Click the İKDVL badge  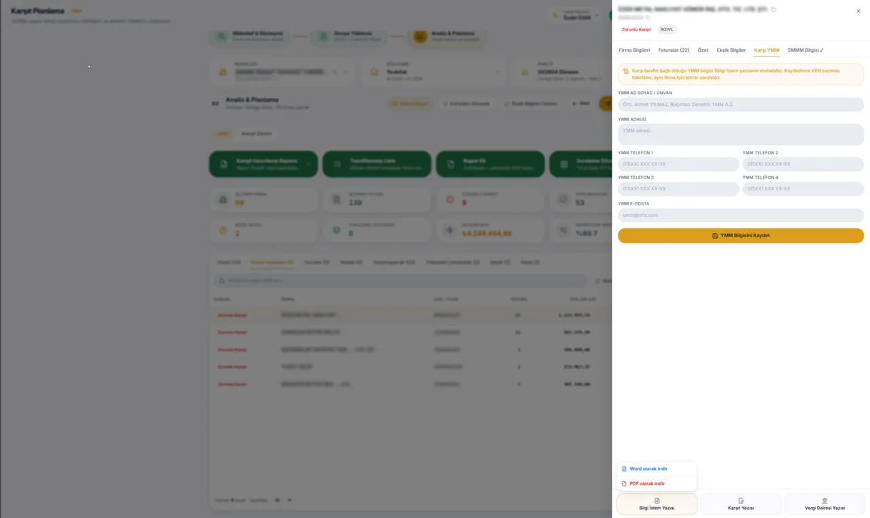pos(667,30)
